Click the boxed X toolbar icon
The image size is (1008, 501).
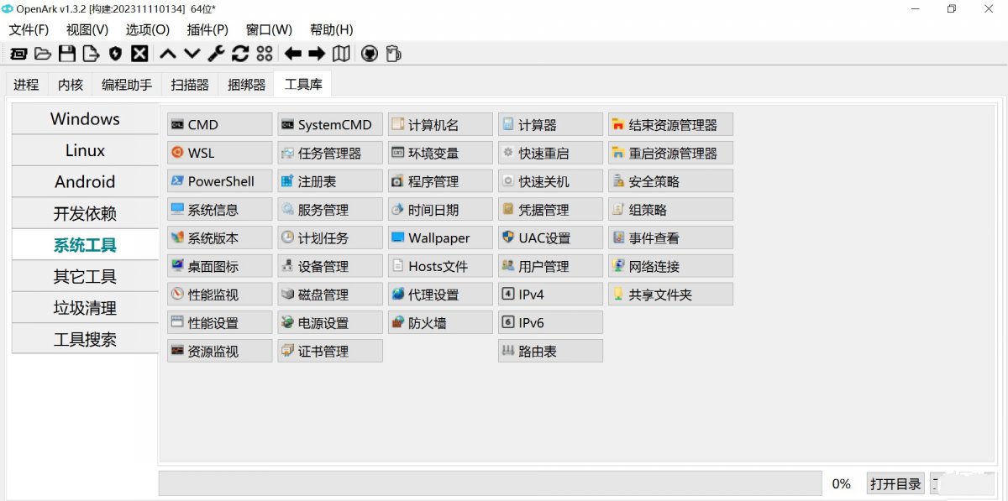(x=139, y=54)
